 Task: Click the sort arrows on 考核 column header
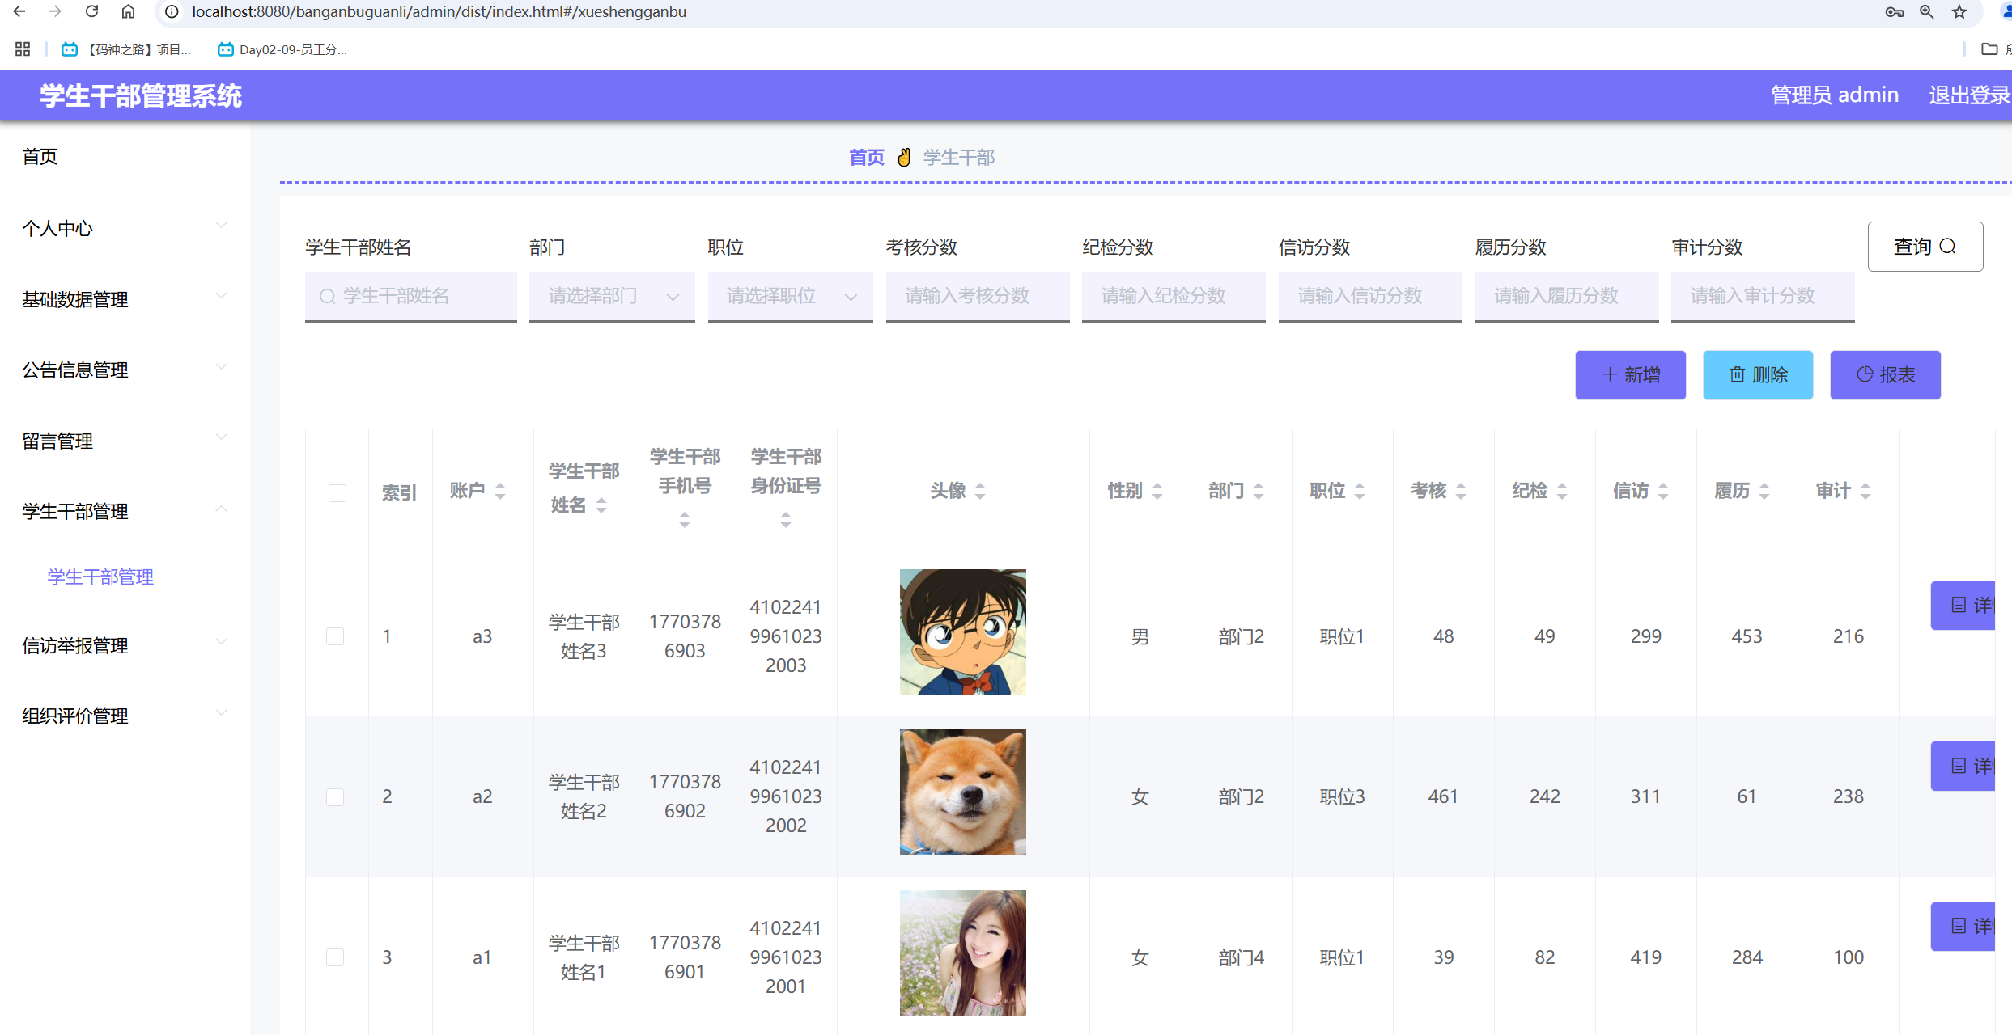pyautogui.click(x=1460, y=490)
